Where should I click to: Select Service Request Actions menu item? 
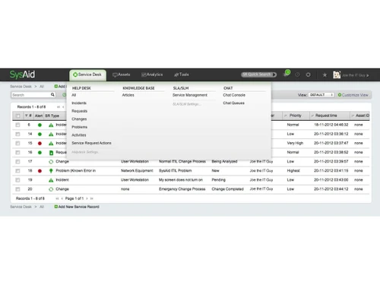91,143
